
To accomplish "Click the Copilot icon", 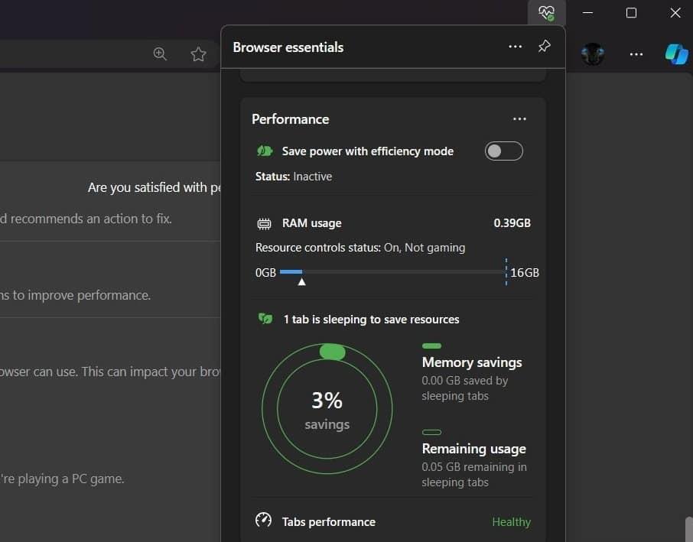I will pyautogui.click(x=676, y=54).
